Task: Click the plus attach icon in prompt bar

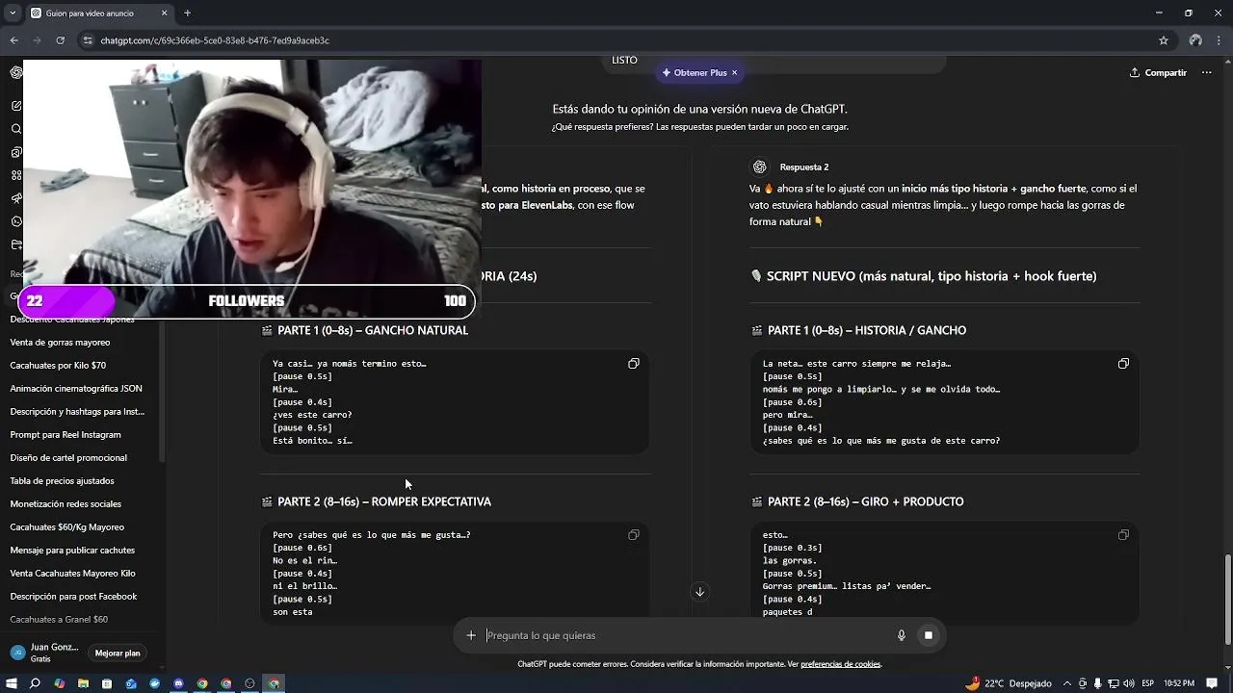Action: tap(471, 635)
